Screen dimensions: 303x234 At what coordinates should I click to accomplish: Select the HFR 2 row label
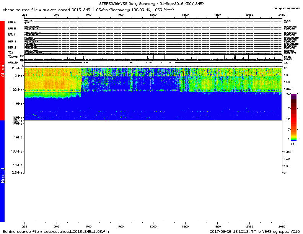(12, 47)
